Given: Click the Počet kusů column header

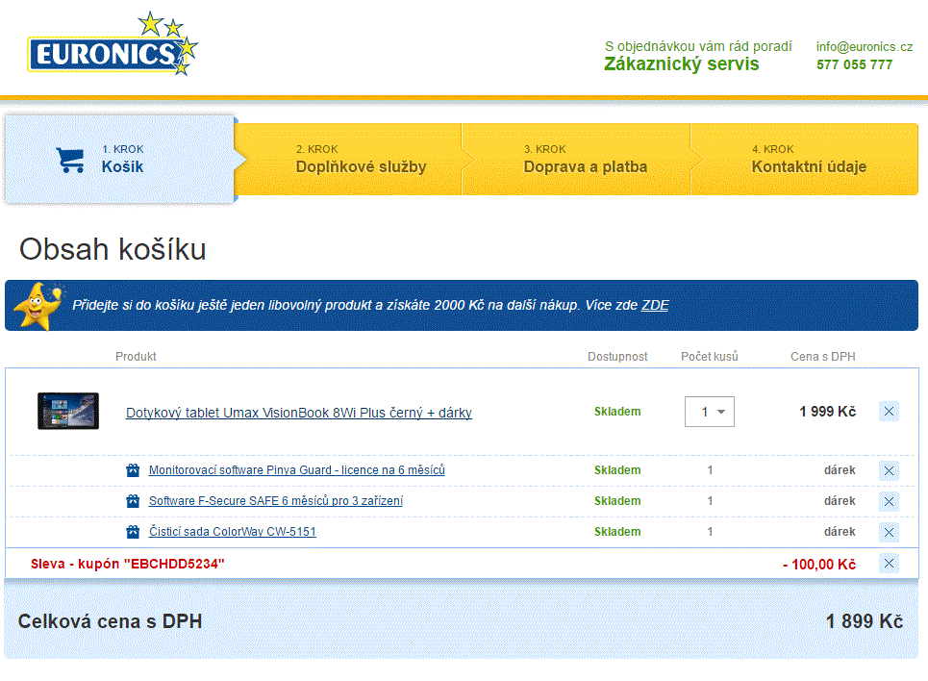Looking at the screenshot, I should point(709,357).
